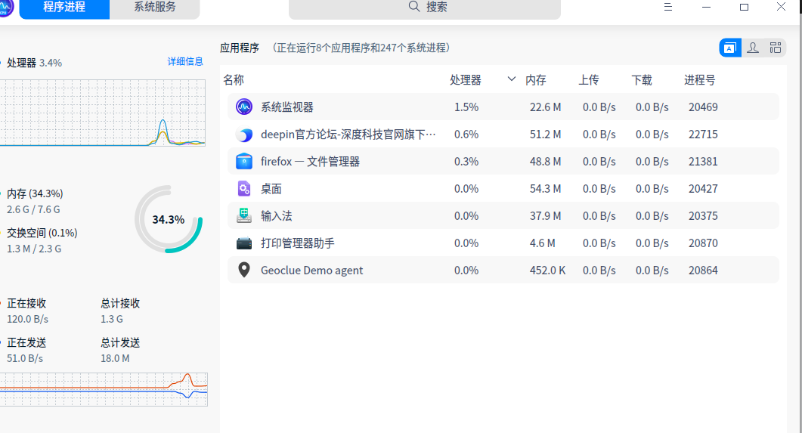
Task: Click memory value 452.0 K
Action: (x=547, y=271)
